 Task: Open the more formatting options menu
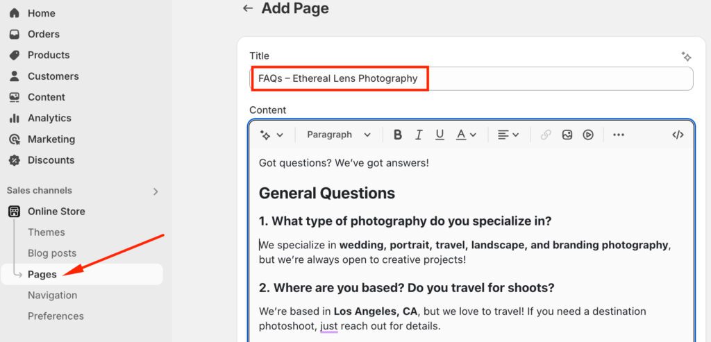(619, 135)
